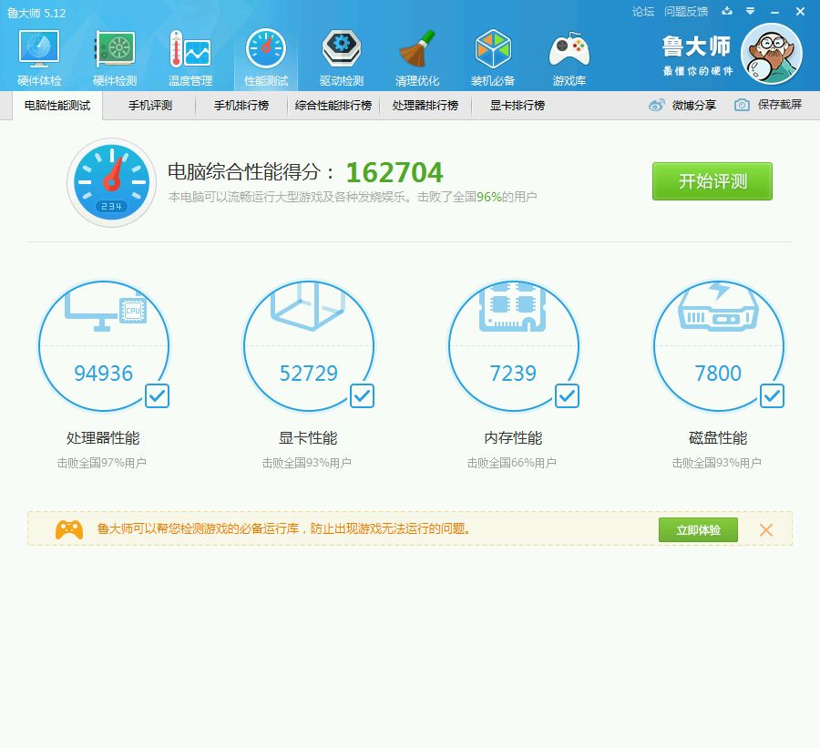Click the orange gamepad icon in notice bar
Screen dimensions: 820x748
69,530
